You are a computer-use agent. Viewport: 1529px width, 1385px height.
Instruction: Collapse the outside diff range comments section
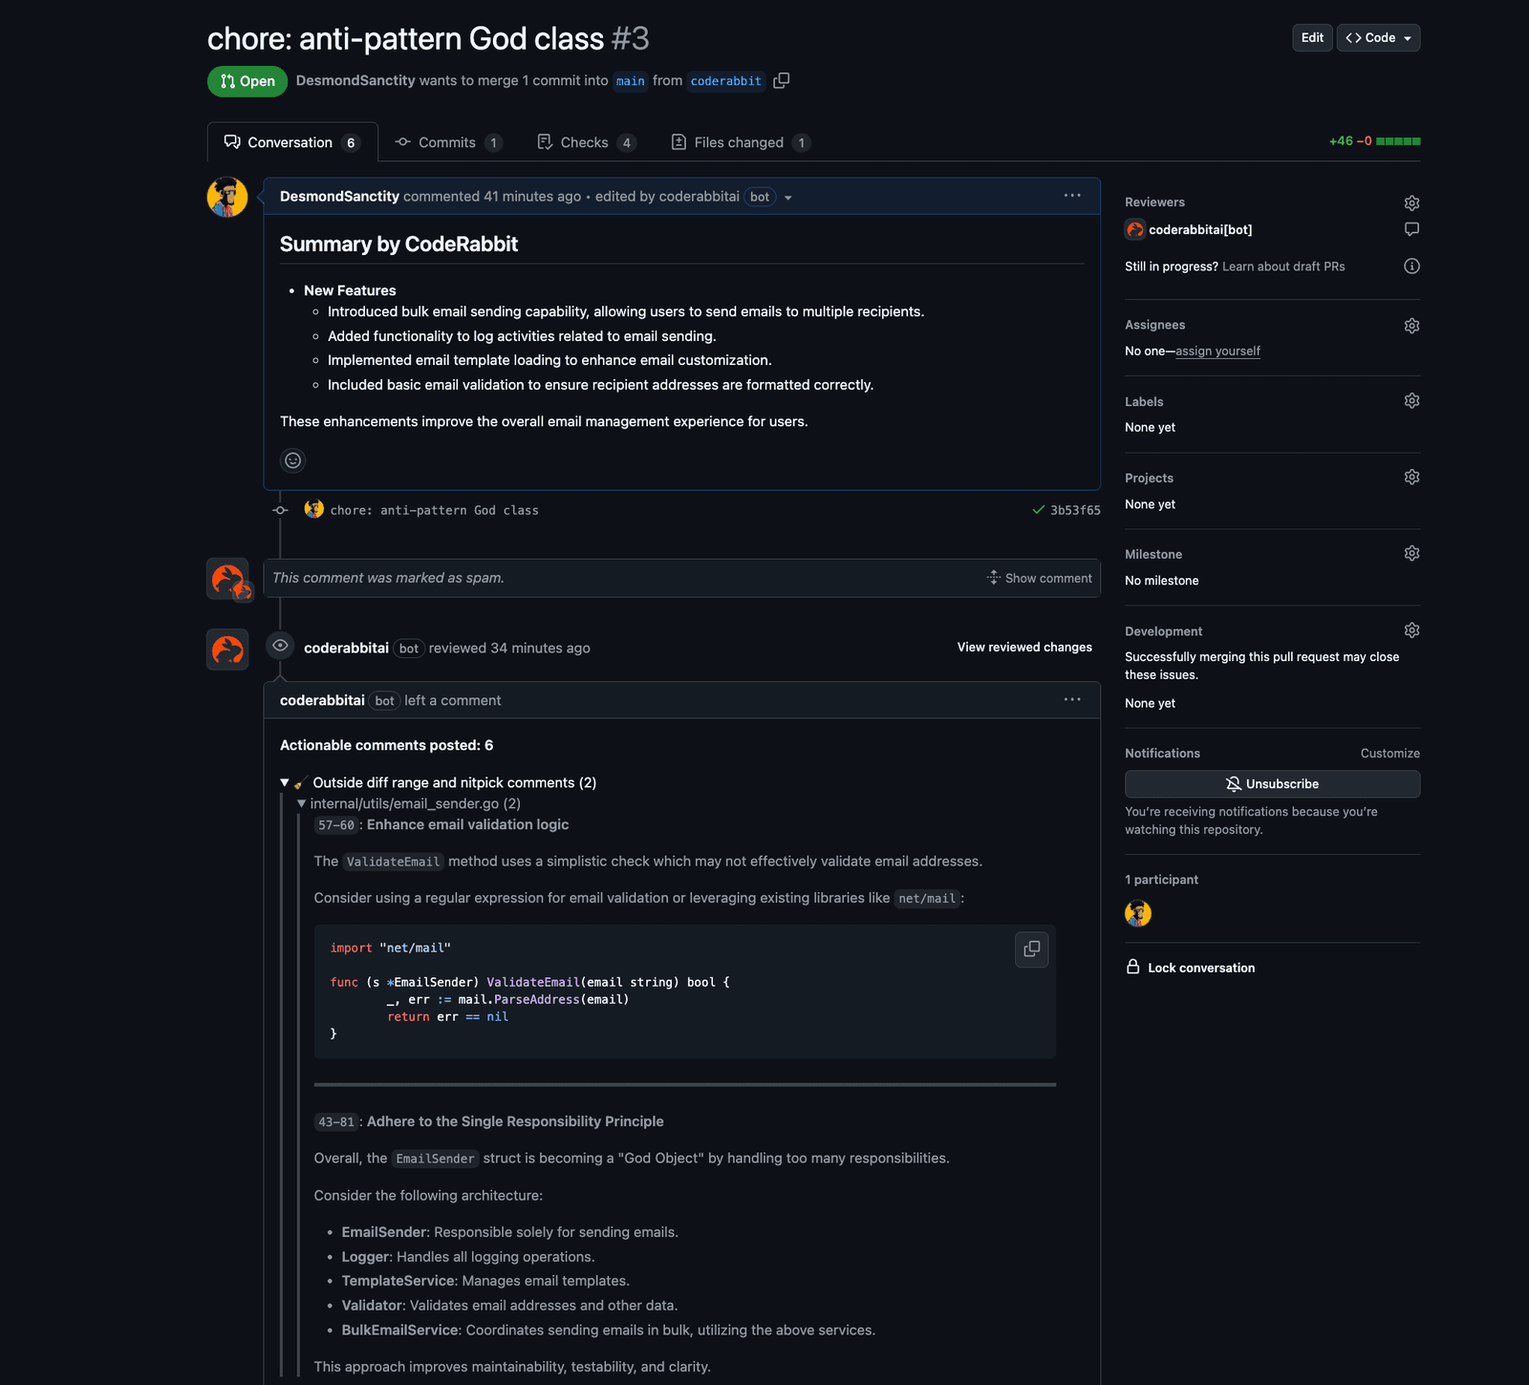[285, 782]
